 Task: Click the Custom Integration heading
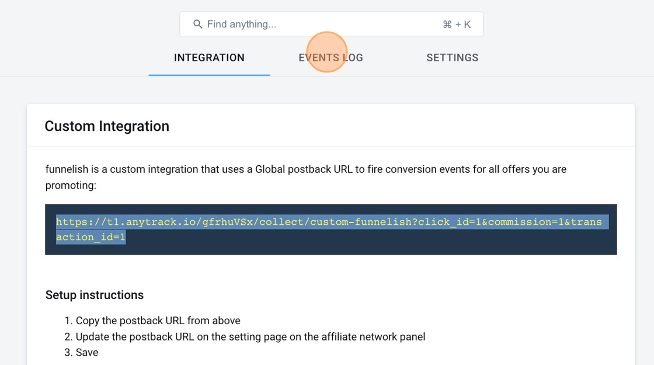point(107,126)
